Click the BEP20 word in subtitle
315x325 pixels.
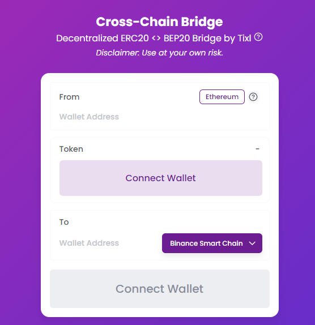177,38
